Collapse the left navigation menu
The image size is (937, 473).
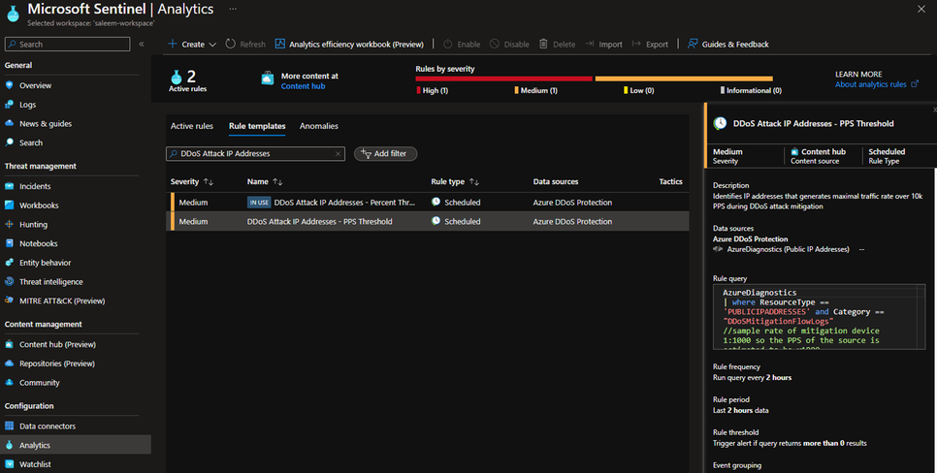(x=142, y=45)
